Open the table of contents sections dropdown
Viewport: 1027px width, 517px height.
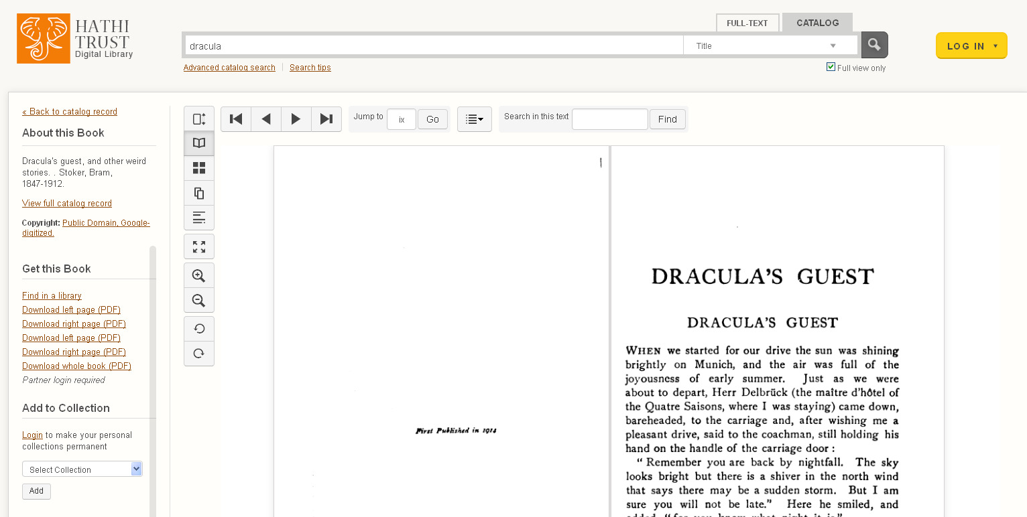tap(475, 119)
